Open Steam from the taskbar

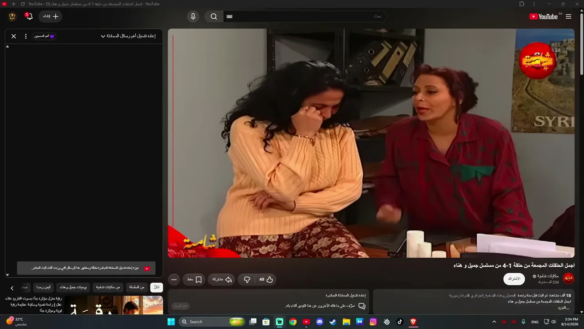[333, 322]
